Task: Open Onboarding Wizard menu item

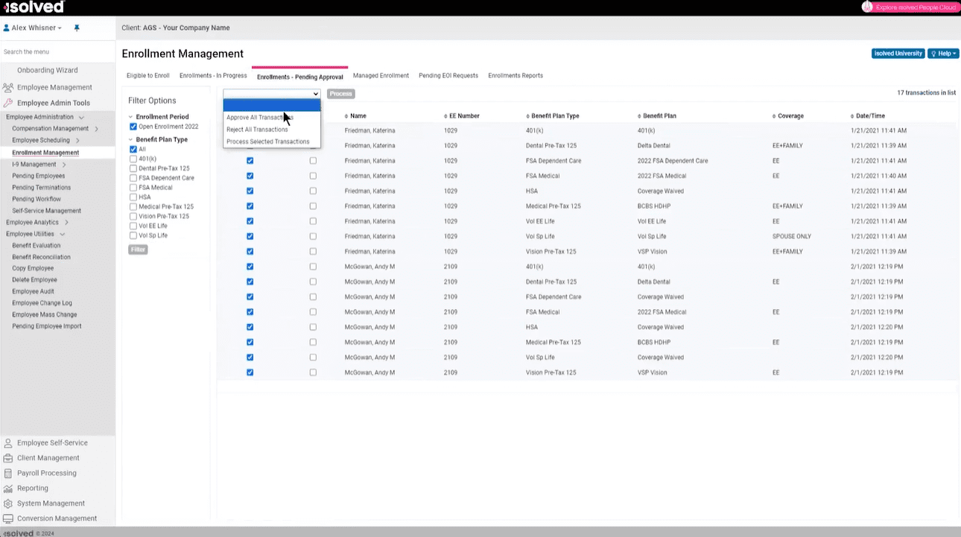Action: (x=48, y=70)
